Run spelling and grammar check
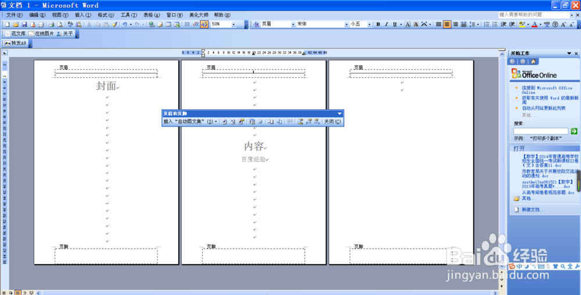Image resolution: width=581 pixels, height=295 pixels. point(70,24)
